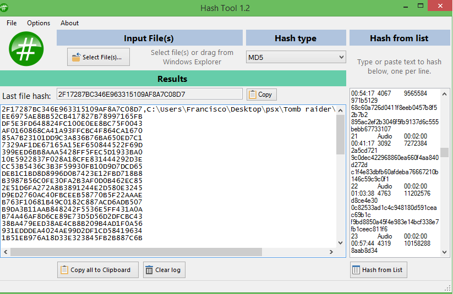This screenshot has height=294, width=453.
Task: Click hash line B74A46AF8D6CE89E73D5D56D2DFCBC43
Action: [72, 217]
